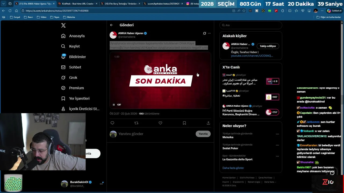Viewport: 344px width, 193px height.
Task: Open İYİ Parti Sözcüsü live stream
Action: pyautogui.click(x=251, y=110)
